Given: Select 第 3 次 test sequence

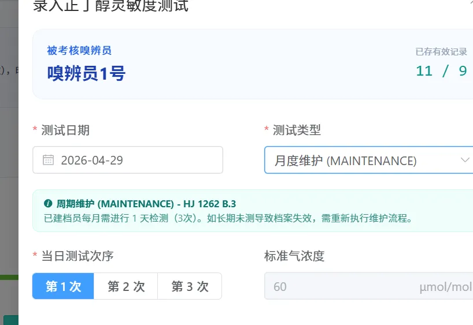Looking at the screenshot, I should coord(190,286).
